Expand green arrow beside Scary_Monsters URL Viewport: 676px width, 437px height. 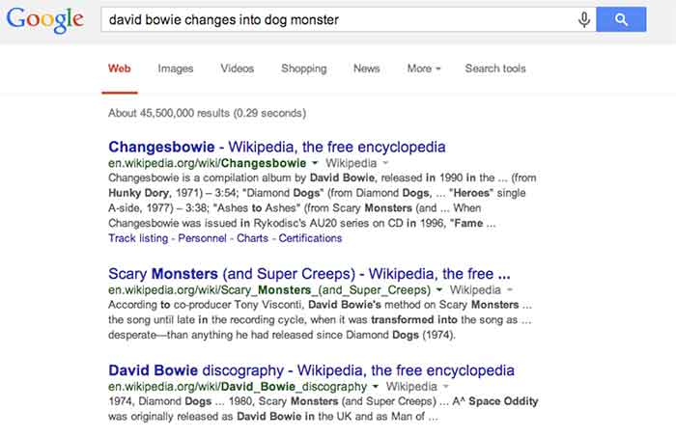tap(439, 289)
